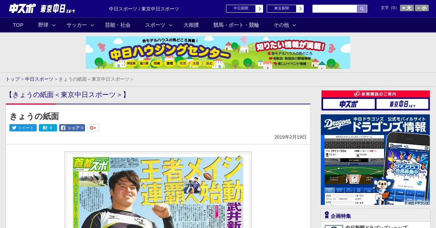Click 中スポ subscription button in sidebar
The image size is (436, 228).
point(349,104)
